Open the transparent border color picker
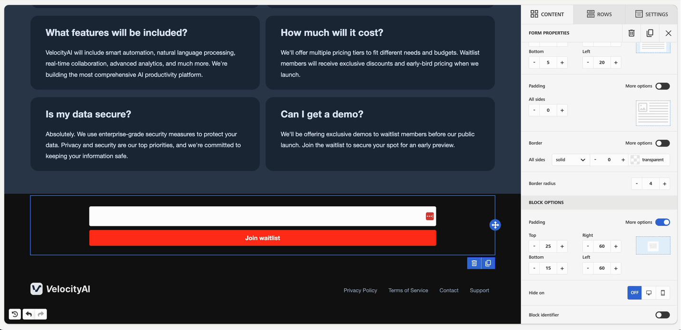 coord(649,160)
